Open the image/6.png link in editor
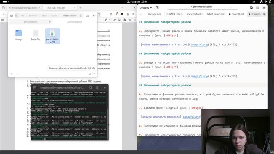The height and width of the screenshot is (154, 274). tap(191, 117)
